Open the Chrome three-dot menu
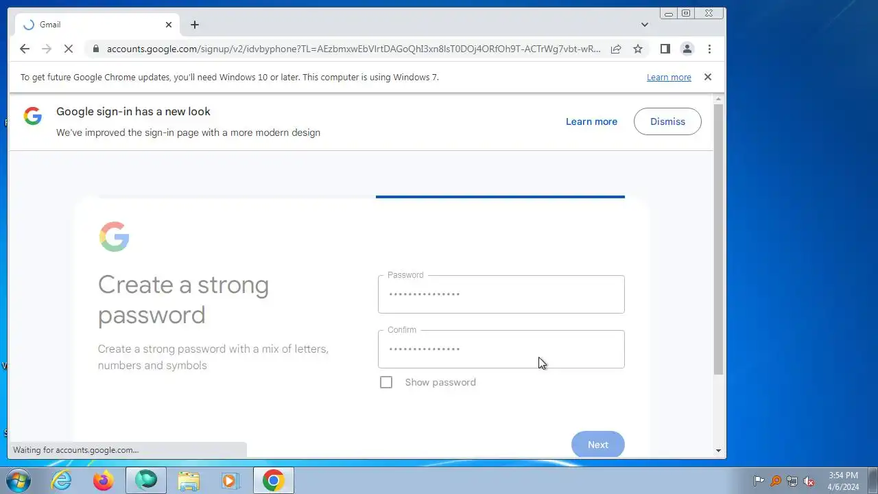 pos(709,49)
